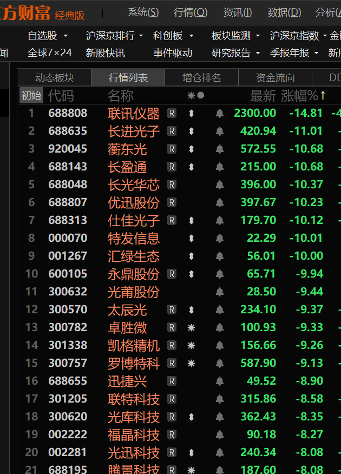Click the bell alert icon for 长进光子
Image resolution: width=341 pixels, height=474 pixels.
pyautogui.click(x=220, y=131)
